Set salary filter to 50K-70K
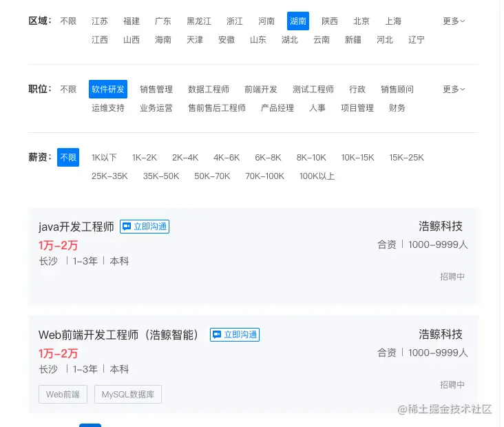Screen dimensions: 504x427 pos(212,176)
